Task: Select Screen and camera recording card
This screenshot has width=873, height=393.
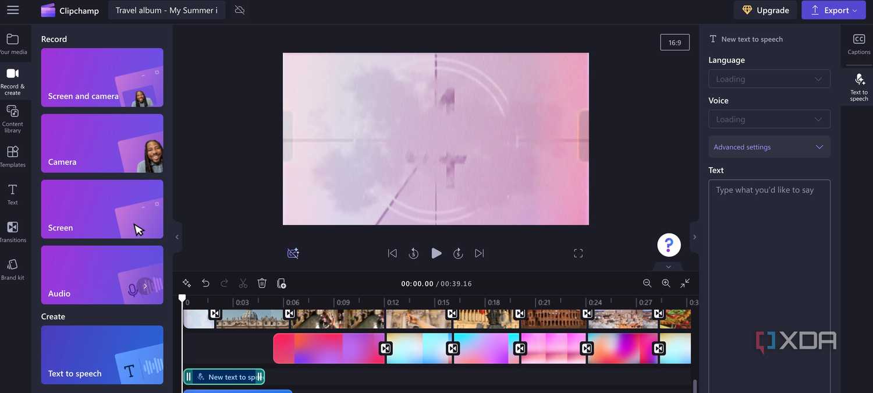Action: click(102, 77)
